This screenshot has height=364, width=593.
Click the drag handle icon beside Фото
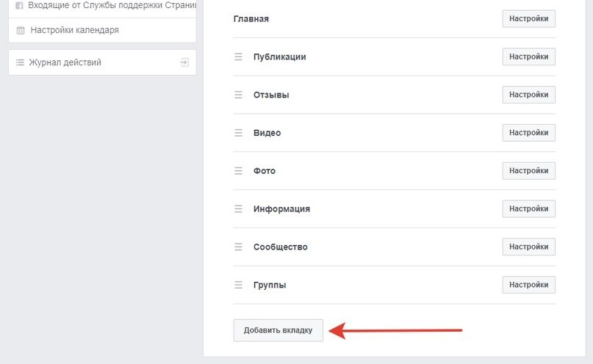(x=238, y=171)
